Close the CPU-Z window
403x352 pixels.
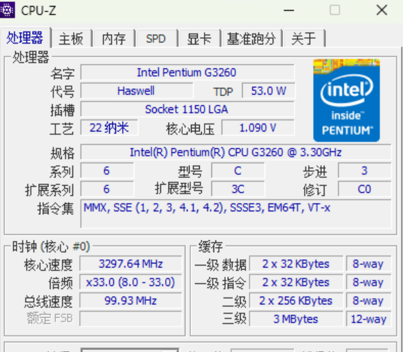coord(382,10)
